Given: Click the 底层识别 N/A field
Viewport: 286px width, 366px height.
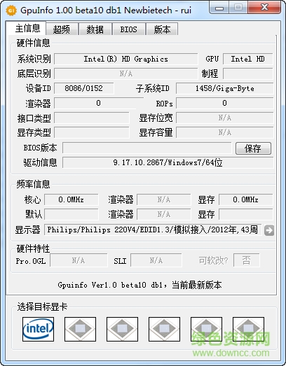Looking at the screenshot, I should click(125, 73).
